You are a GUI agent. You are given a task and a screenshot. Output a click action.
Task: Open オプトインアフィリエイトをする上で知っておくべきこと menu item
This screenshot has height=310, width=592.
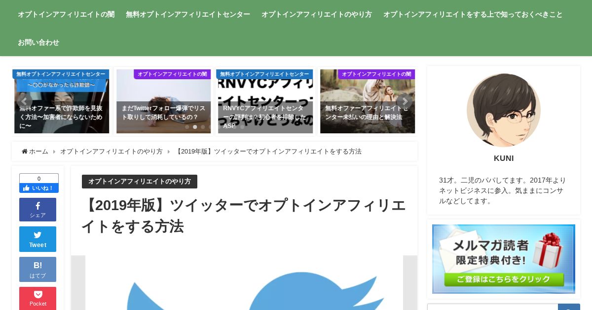473,14
